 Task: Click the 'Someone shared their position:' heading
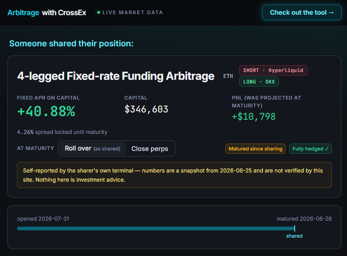coord(71,43)
